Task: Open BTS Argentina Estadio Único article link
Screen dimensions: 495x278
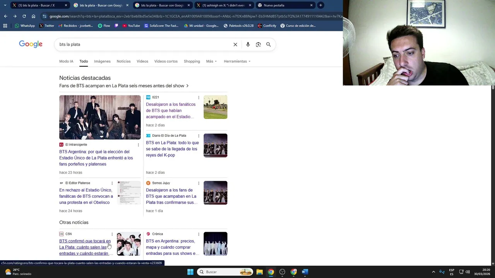Action: [x=96, y=158]
